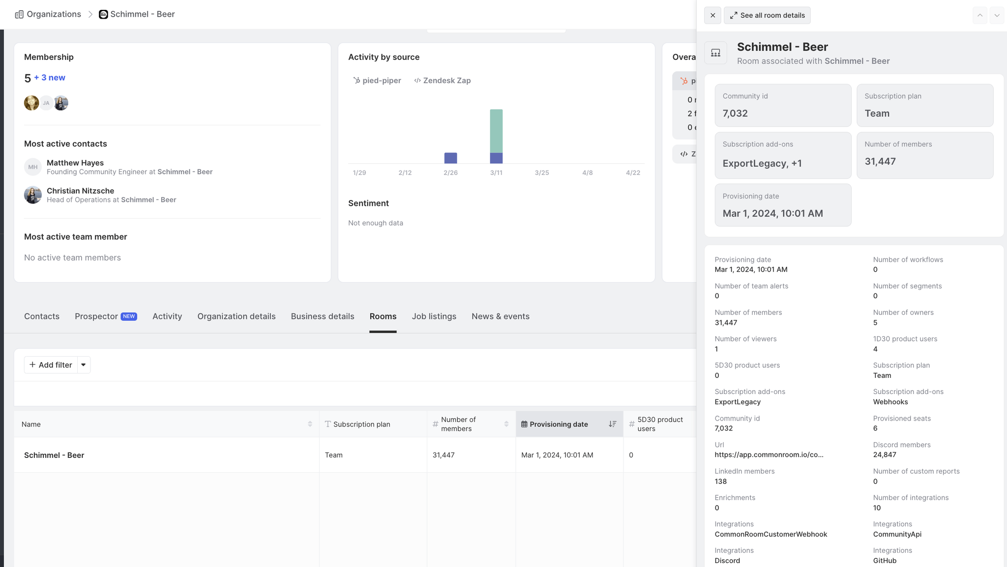Click the ExportLegacy, +1 add-ons card

(x=783, y=155)
